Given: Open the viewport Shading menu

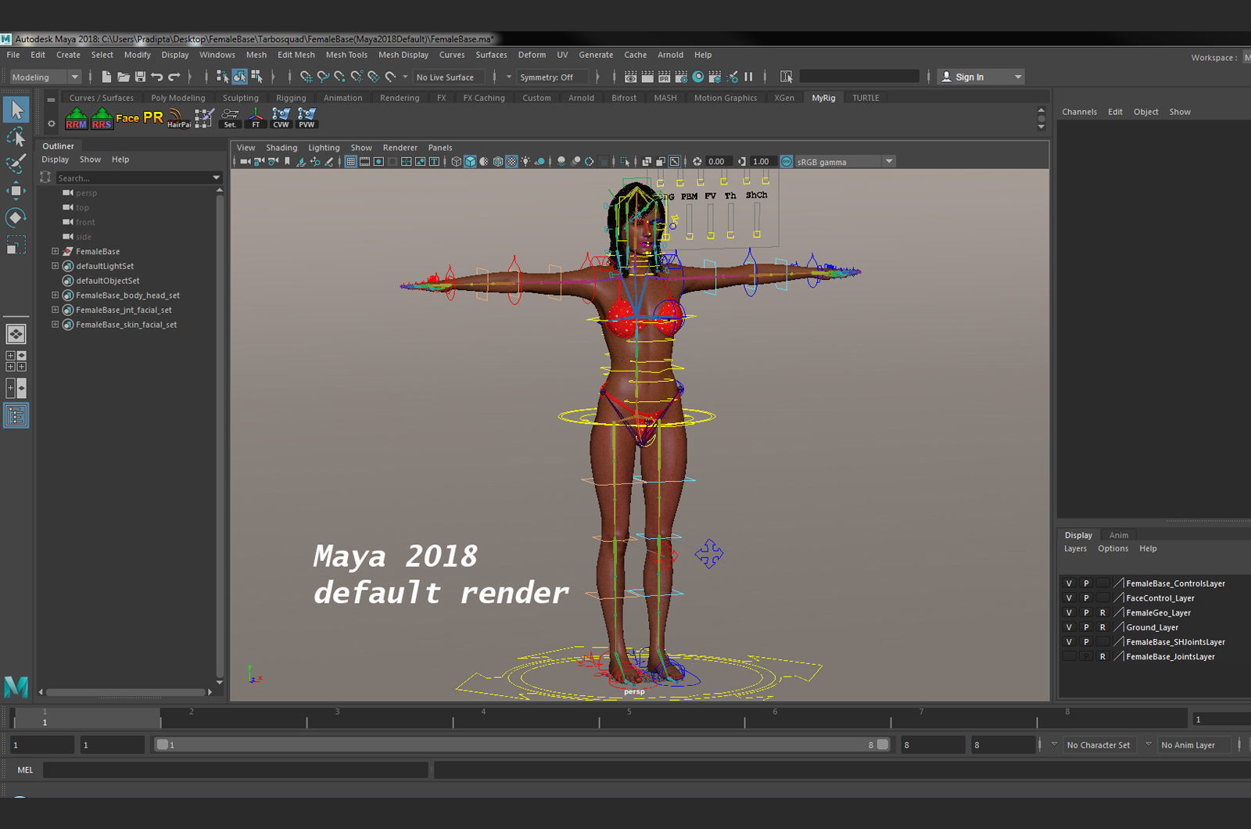Looking at the screenshot, I should pyautogui.click(x=281, y=148).
